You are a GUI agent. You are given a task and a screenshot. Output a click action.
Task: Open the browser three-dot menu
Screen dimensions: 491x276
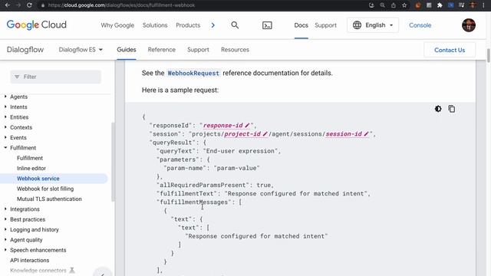pos(483,5)
